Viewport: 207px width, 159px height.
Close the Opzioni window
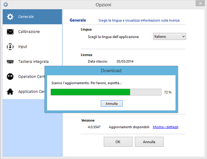coord(200,3)
